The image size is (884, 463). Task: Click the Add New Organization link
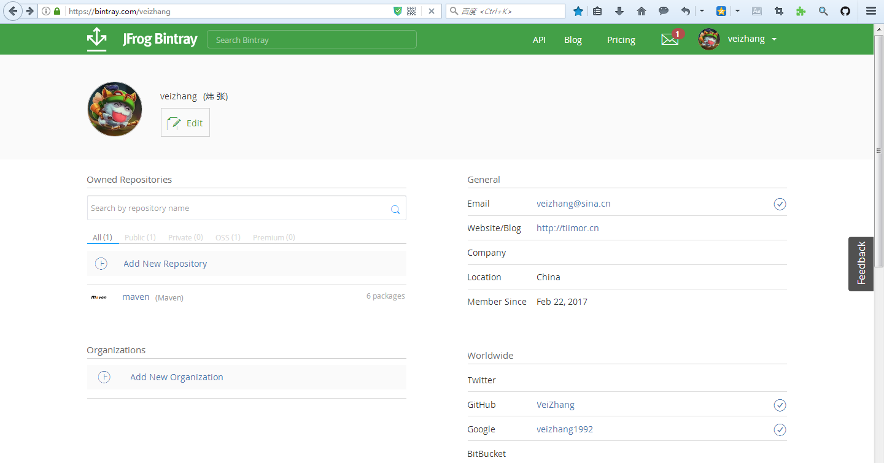[177, 377]
